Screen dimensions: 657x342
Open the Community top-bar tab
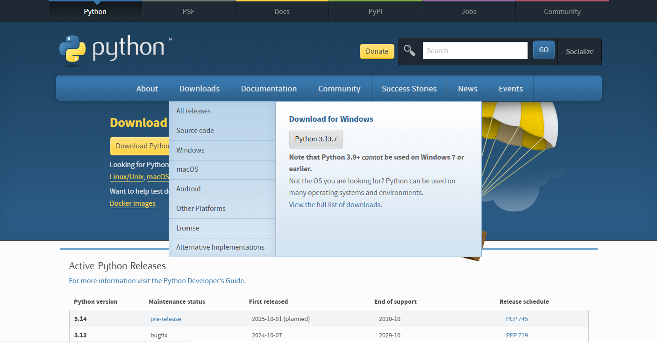(x=562, y=12)
